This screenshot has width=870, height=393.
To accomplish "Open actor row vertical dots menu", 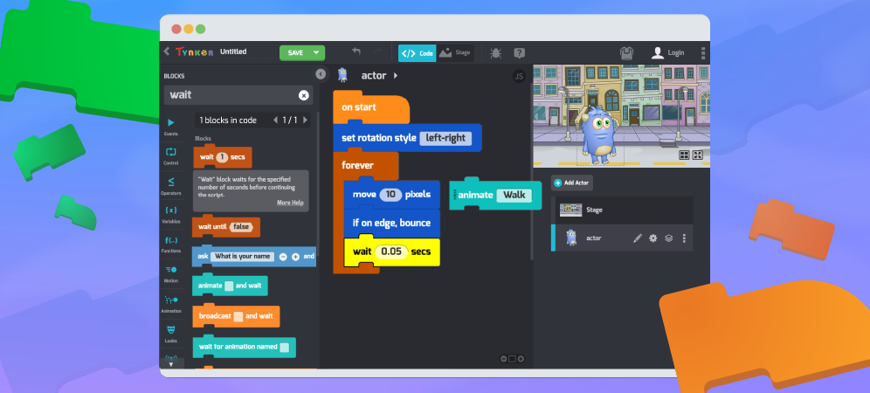I will (x=684, y=238).
